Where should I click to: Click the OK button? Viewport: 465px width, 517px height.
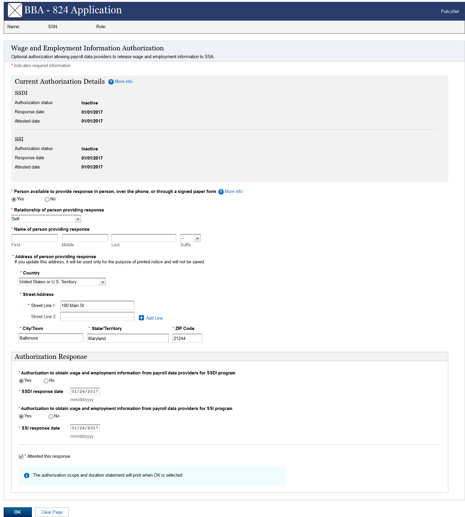click(x=17, y=512)
